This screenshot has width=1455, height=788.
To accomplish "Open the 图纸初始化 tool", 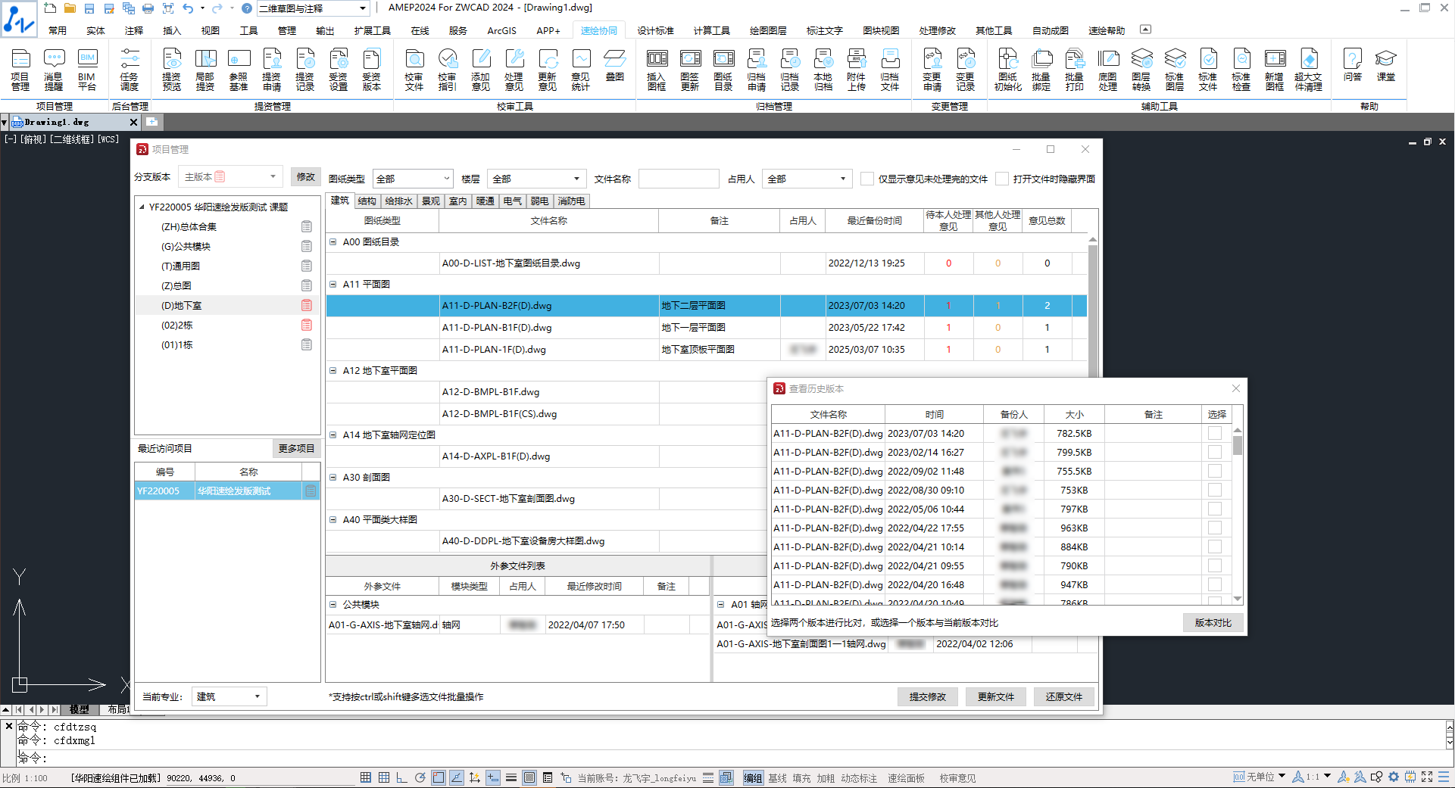I will tap(1008, 70).
